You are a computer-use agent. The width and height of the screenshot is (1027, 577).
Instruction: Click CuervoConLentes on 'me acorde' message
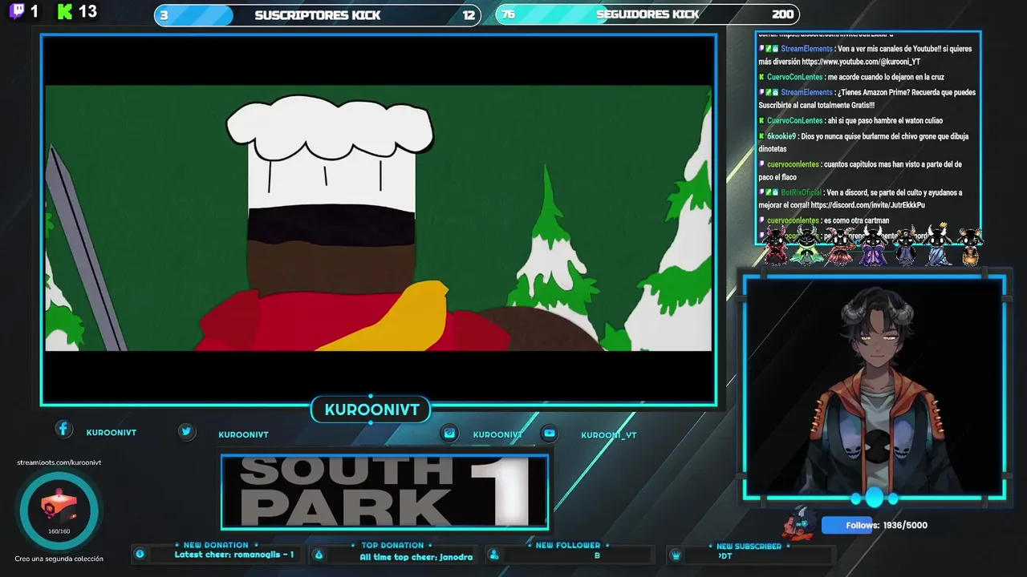point(794,77)
